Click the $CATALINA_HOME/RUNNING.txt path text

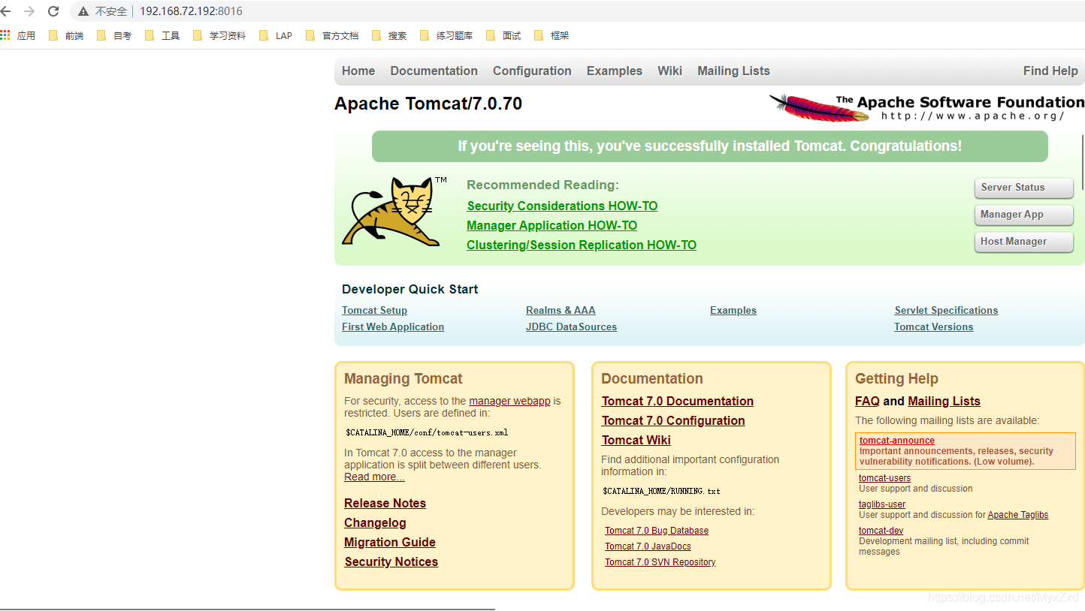tap(661, 492)
